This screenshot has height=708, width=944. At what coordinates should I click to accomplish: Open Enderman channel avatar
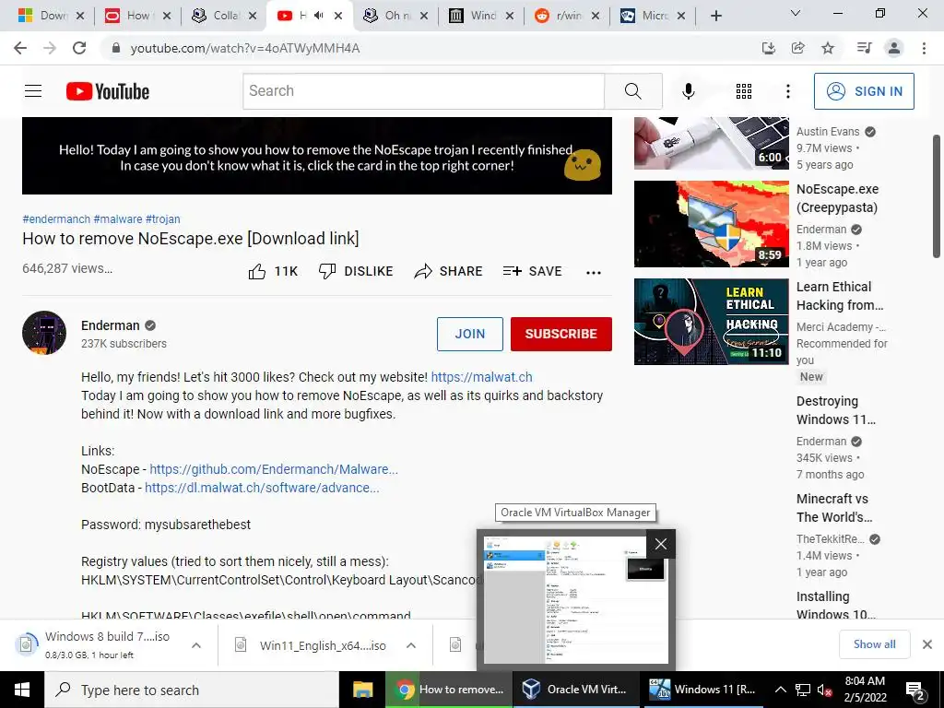click(44, 332)
